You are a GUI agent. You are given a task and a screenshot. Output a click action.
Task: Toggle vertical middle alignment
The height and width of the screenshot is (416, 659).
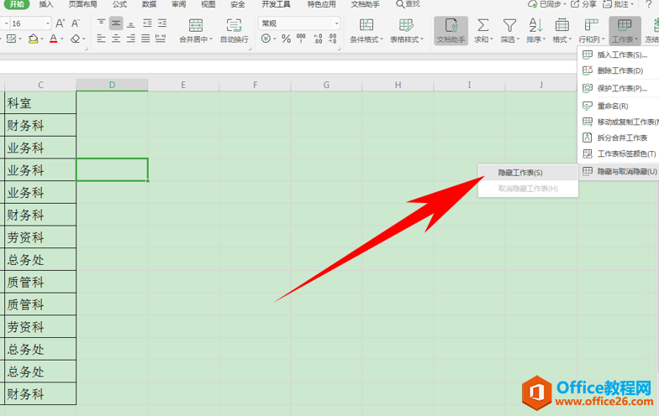(116, 23)
